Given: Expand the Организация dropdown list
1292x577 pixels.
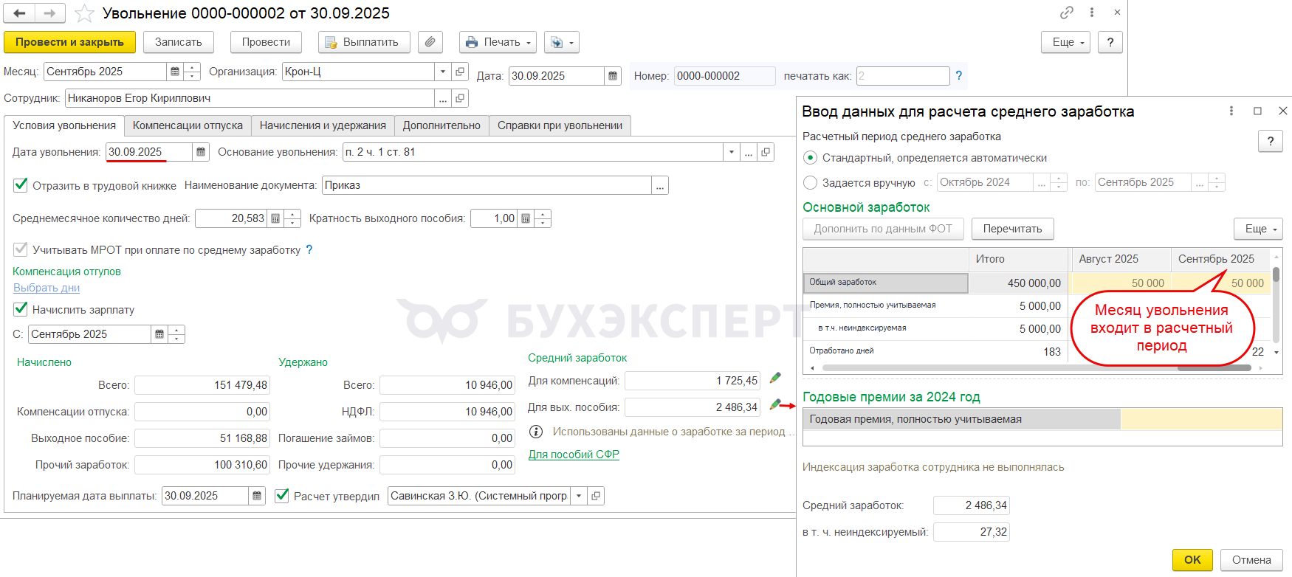Looking at the screenshot, I should tap(443, 72).
